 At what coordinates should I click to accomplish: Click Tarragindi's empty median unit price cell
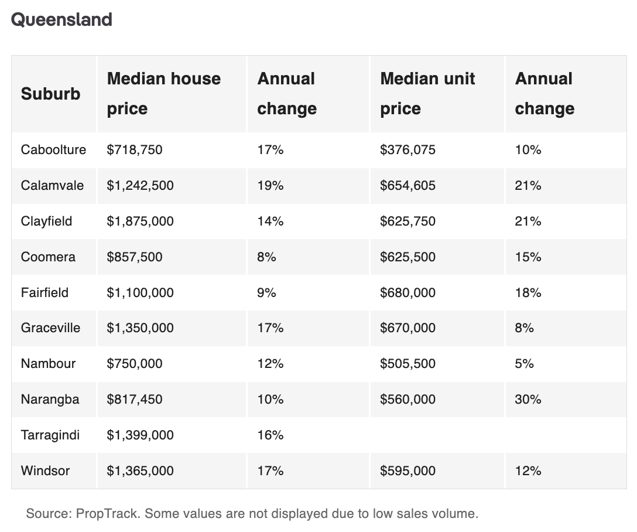point(436,435)
